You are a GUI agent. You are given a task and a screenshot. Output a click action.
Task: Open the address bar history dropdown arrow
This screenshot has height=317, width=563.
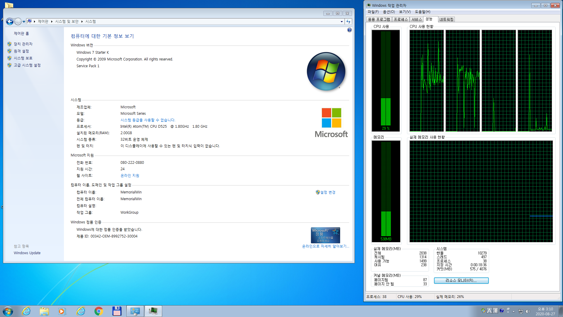click(342, 21)
